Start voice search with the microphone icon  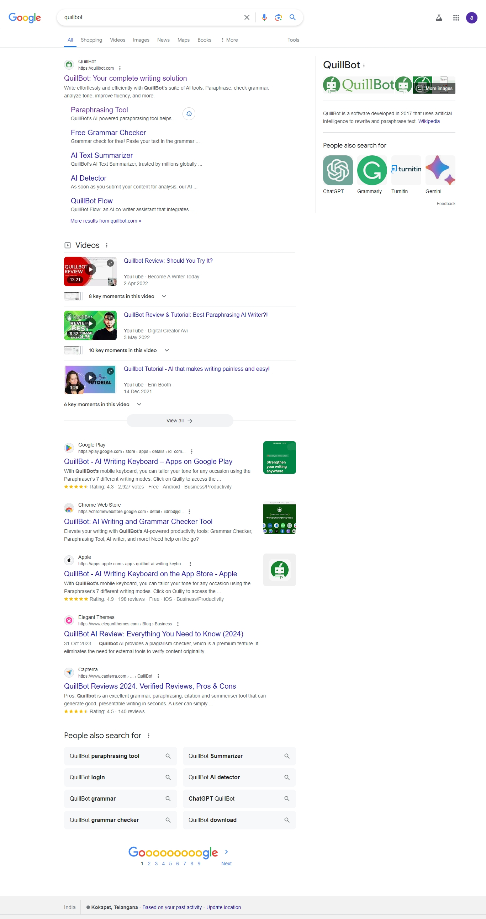[264, 17]
